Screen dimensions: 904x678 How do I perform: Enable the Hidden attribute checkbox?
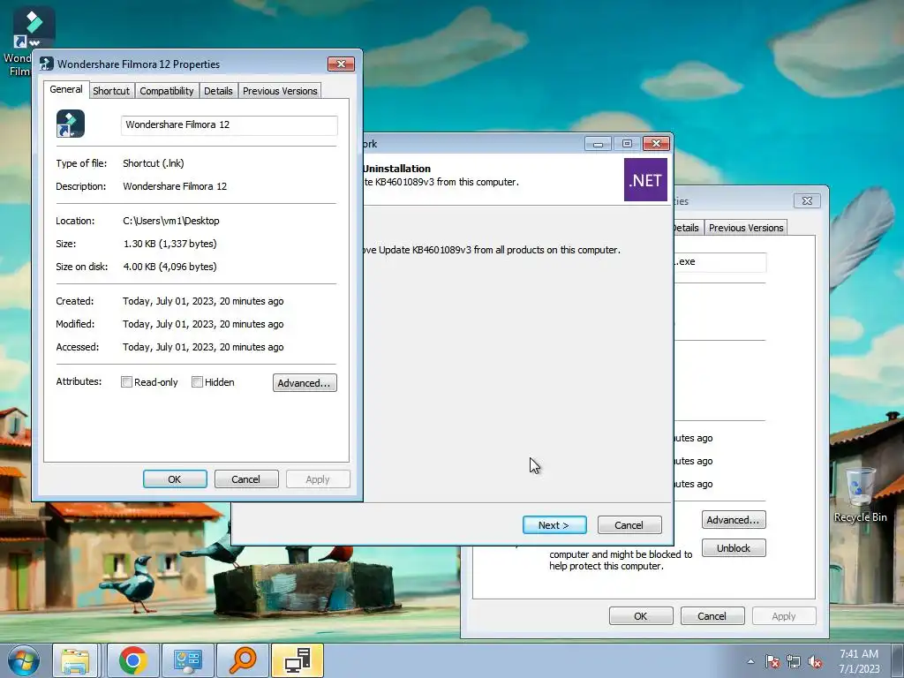tap(197, 381)
